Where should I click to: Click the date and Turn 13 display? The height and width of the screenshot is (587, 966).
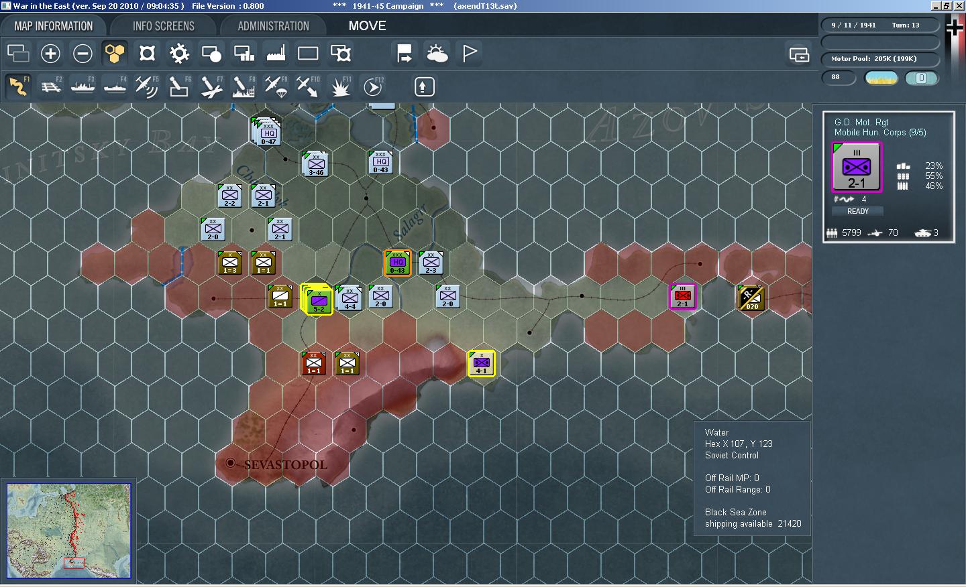pyautogui.click(x=880, y=25)
